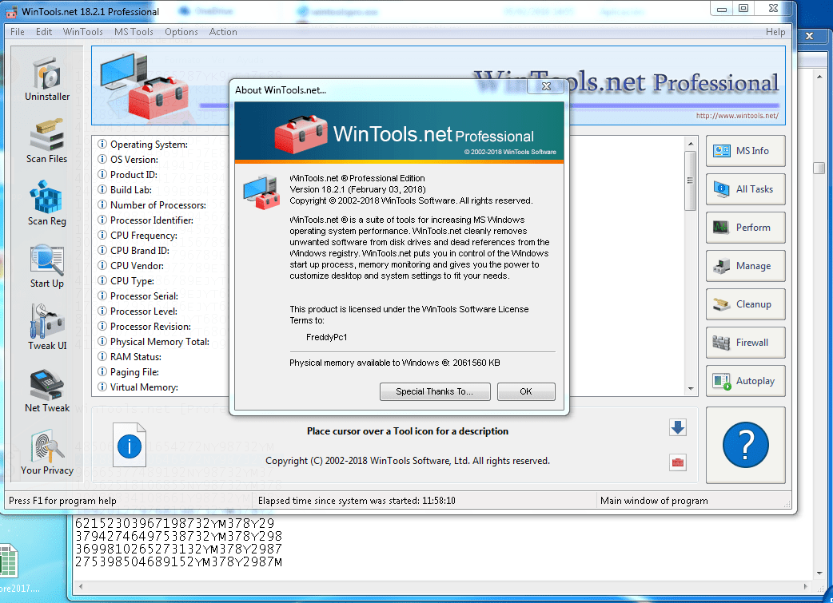The width and height of the screenshot is (833, 603).
Task: Click the info list scroll-up arrow
Action: point(691,143)
